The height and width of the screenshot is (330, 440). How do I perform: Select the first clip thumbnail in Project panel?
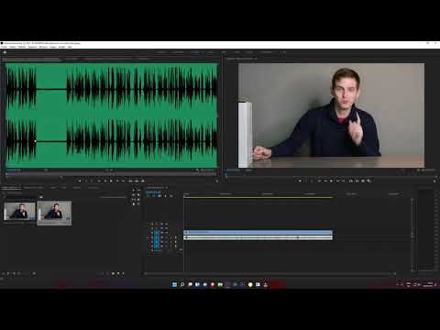(x=19, y=211)
